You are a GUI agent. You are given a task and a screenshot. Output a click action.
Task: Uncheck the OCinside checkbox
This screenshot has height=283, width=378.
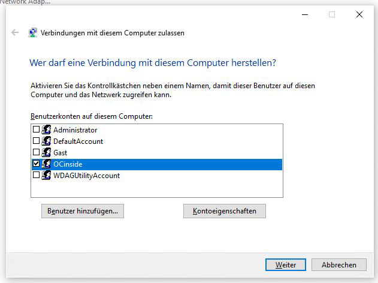[x=36, y=164]
